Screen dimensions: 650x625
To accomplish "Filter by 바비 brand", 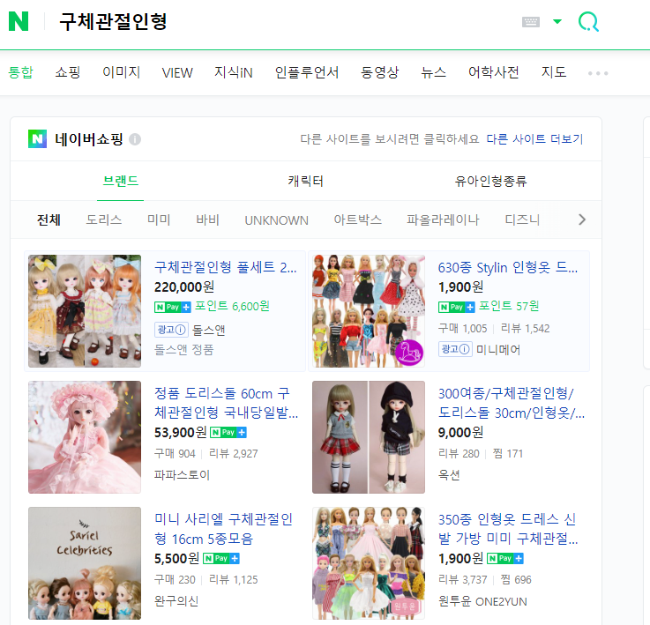I will click(207, 220).
